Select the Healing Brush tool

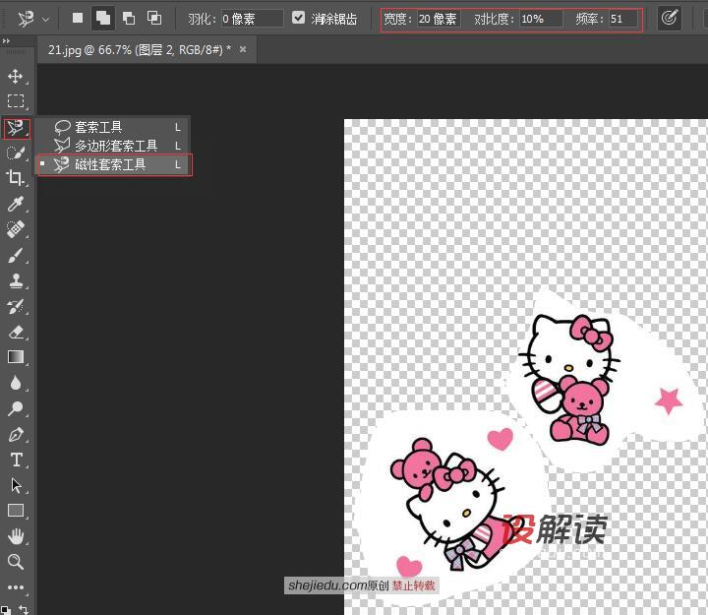[x=16, y=229]
